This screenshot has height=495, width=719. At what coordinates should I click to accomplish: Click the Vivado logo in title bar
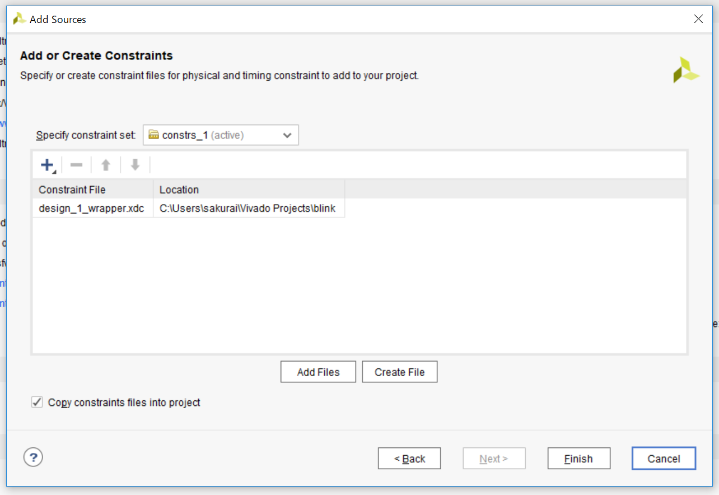(20, 19)
